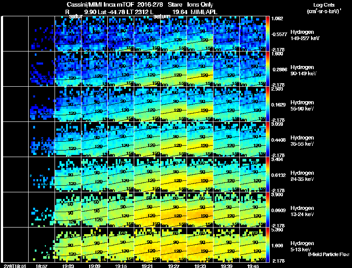The width and height of the screenshot is (352, 268).
Task: Select the 19:03 time label
Action: tap(68, 266)
